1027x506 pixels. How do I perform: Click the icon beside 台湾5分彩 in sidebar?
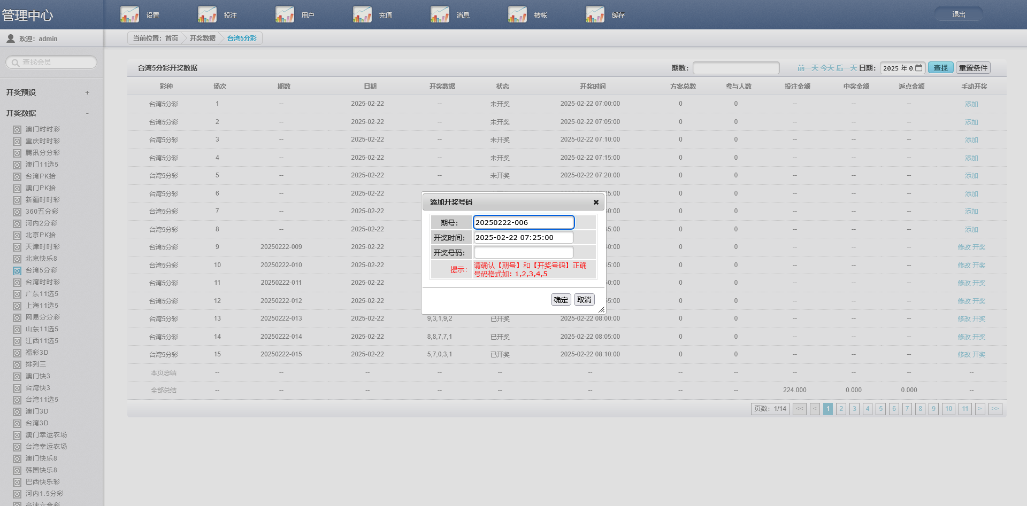[17, 271]
